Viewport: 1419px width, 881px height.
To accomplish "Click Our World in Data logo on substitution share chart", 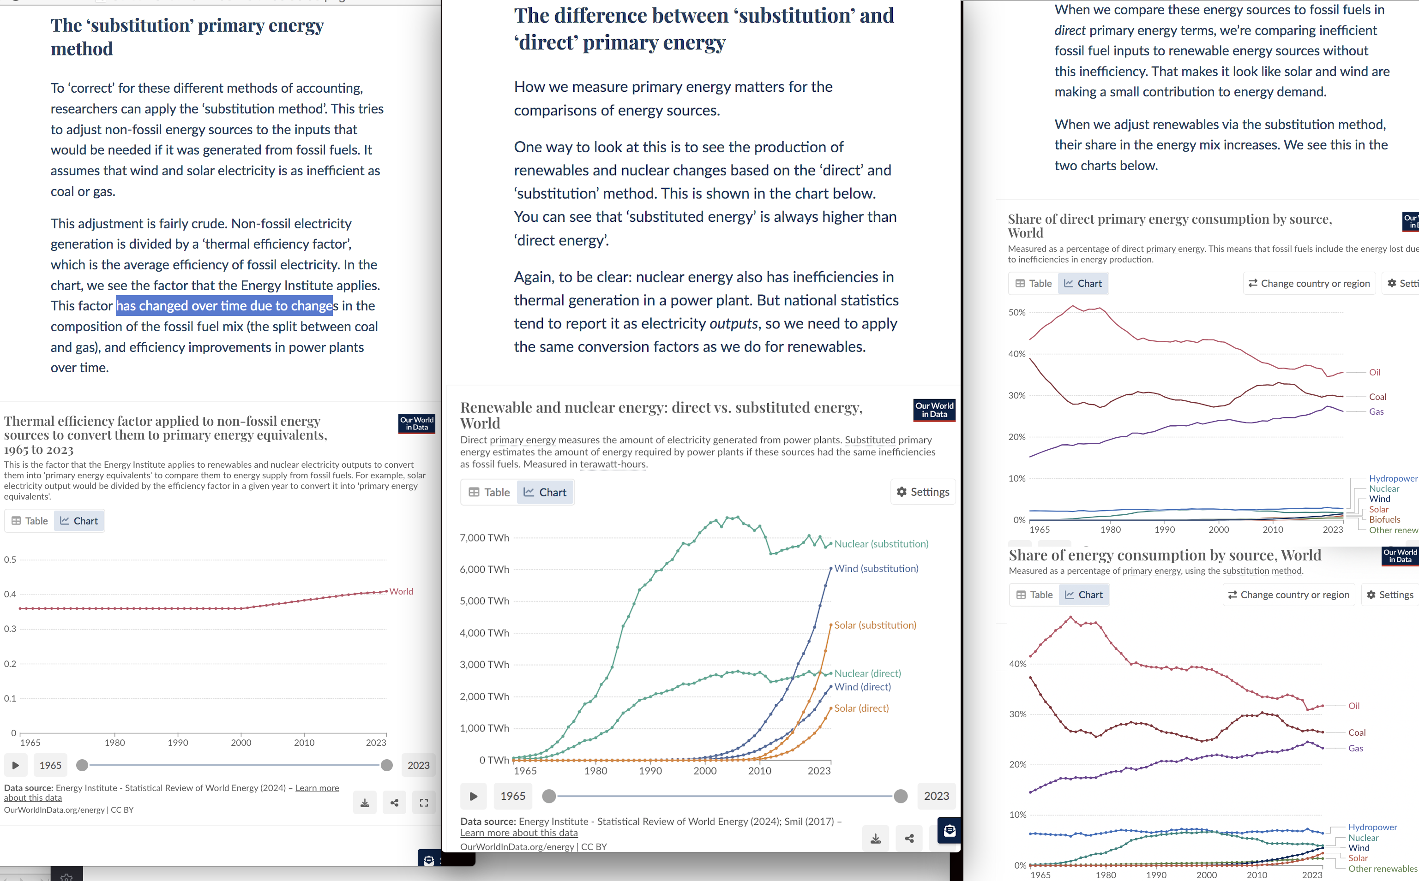I will (1400, 556).
